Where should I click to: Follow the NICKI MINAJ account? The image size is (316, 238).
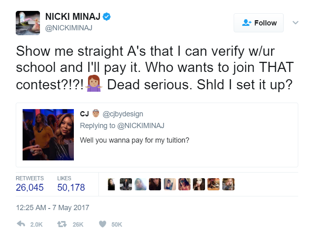coord(259,23)
